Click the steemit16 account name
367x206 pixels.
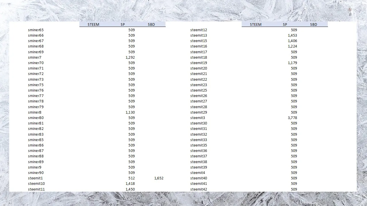coord(199,46)
